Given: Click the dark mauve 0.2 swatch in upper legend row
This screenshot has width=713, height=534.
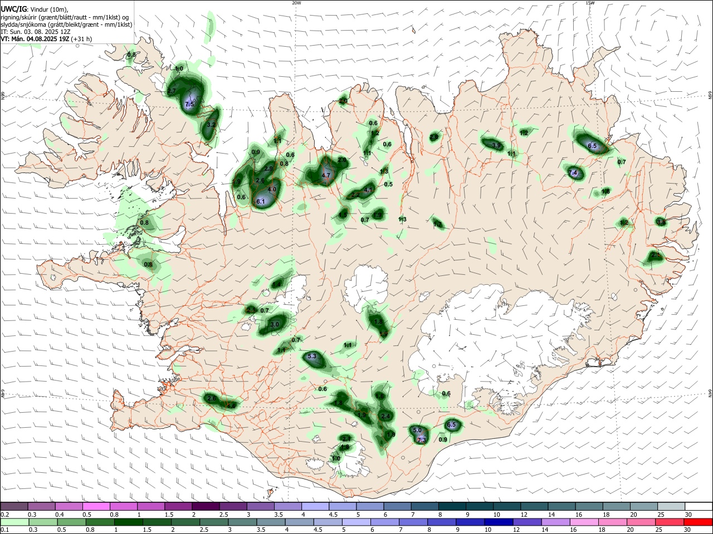Looking at the screenshot, I should pyautogui.click(x=14, y=506).
